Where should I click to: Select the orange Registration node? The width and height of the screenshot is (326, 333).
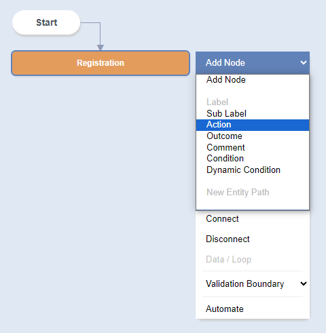(x=101, y=63)
